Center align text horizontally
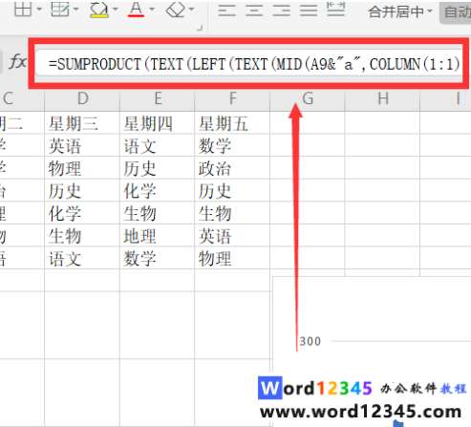 254,11
